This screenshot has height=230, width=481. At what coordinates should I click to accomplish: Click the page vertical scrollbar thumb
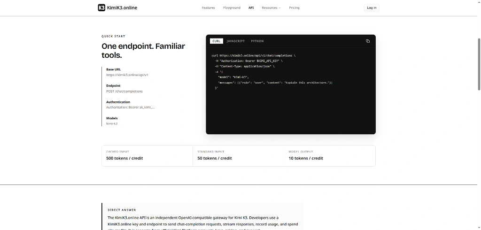click(x=479, y=64)
